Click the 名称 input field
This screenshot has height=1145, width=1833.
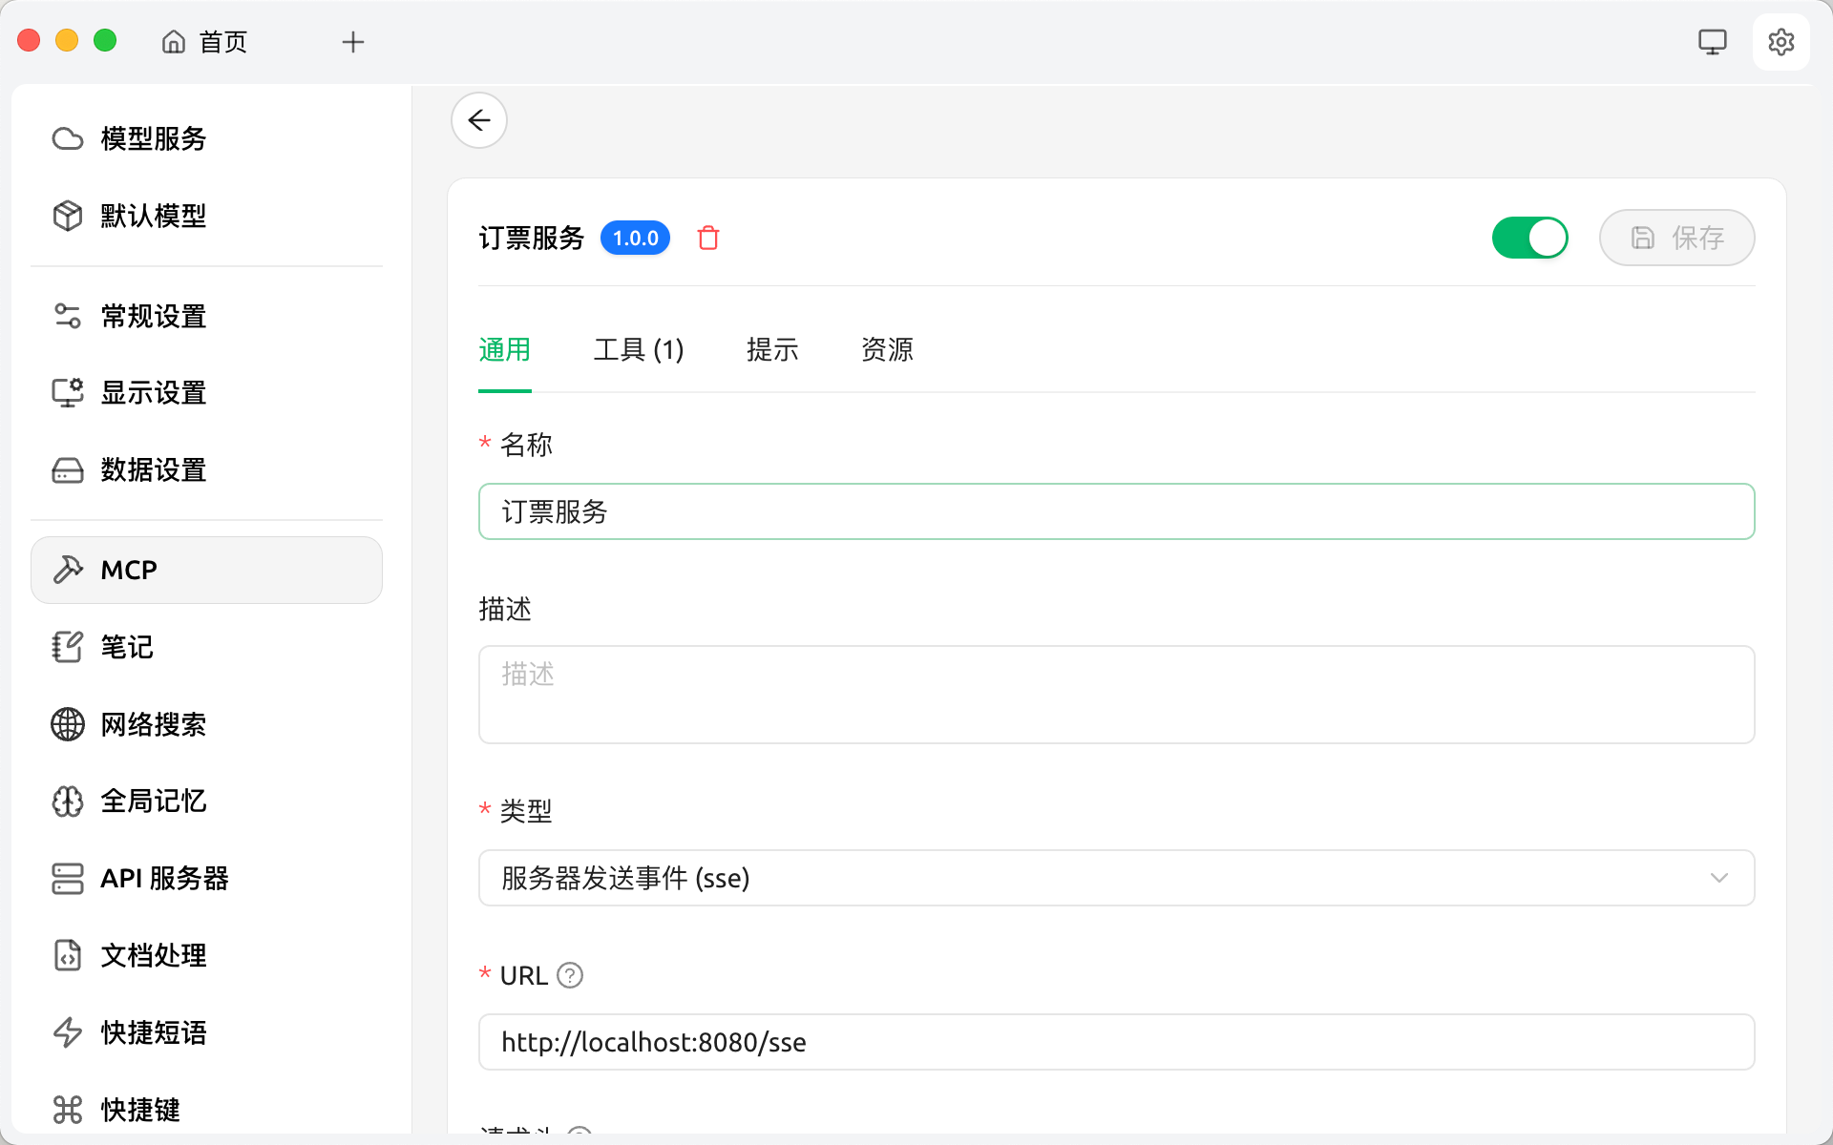(x=1115, y=511)
